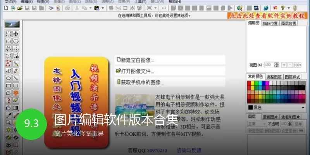This screenshot has width=310, height=155.
Task: Open the 黑色 color name dropdown
Action: pos(303,108)
